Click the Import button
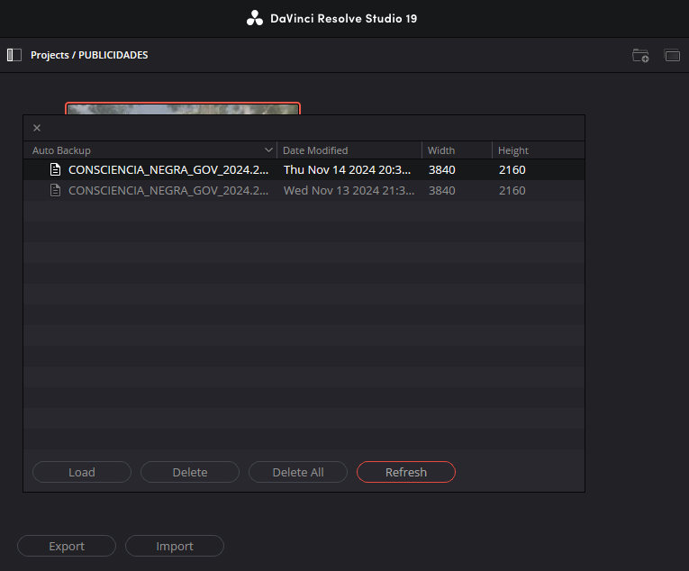This screenshot has height=571, width=689. (175, 546)
